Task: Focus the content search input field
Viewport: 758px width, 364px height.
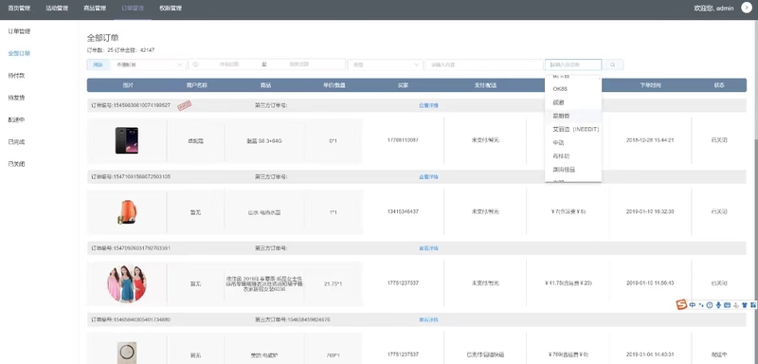Action: coord(484,64)
